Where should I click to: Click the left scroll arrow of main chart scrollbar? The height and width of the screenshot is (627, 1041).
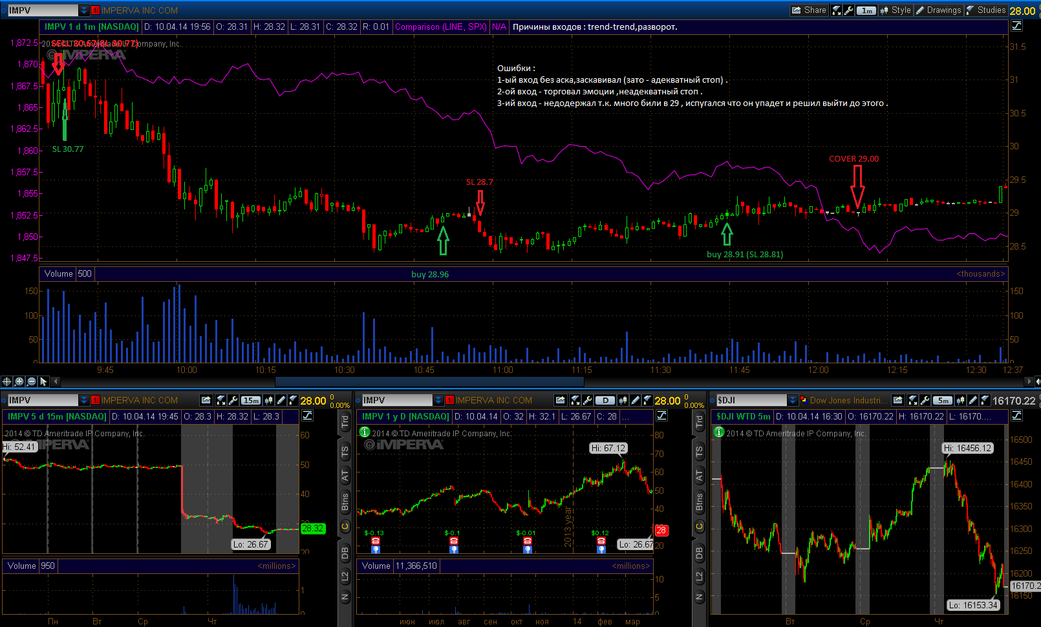point(54,381)
